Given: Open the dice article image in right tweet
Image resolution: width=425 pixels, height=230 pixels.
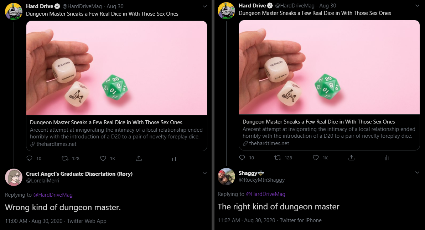Looking at the screenshot, I should coord(329,67).
